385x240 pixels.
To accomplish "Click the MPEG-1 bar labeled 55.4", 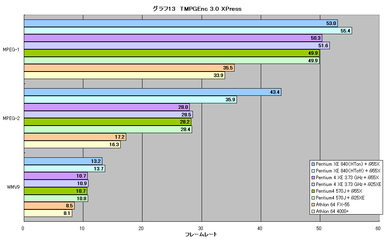I will [x=188, y=31].
